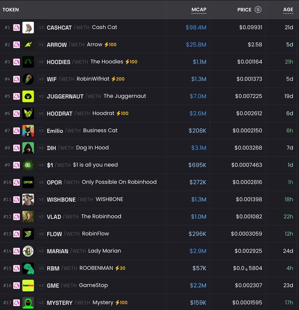Sort by the PRICE column header

pyautogui.click(x=244, y=10)
